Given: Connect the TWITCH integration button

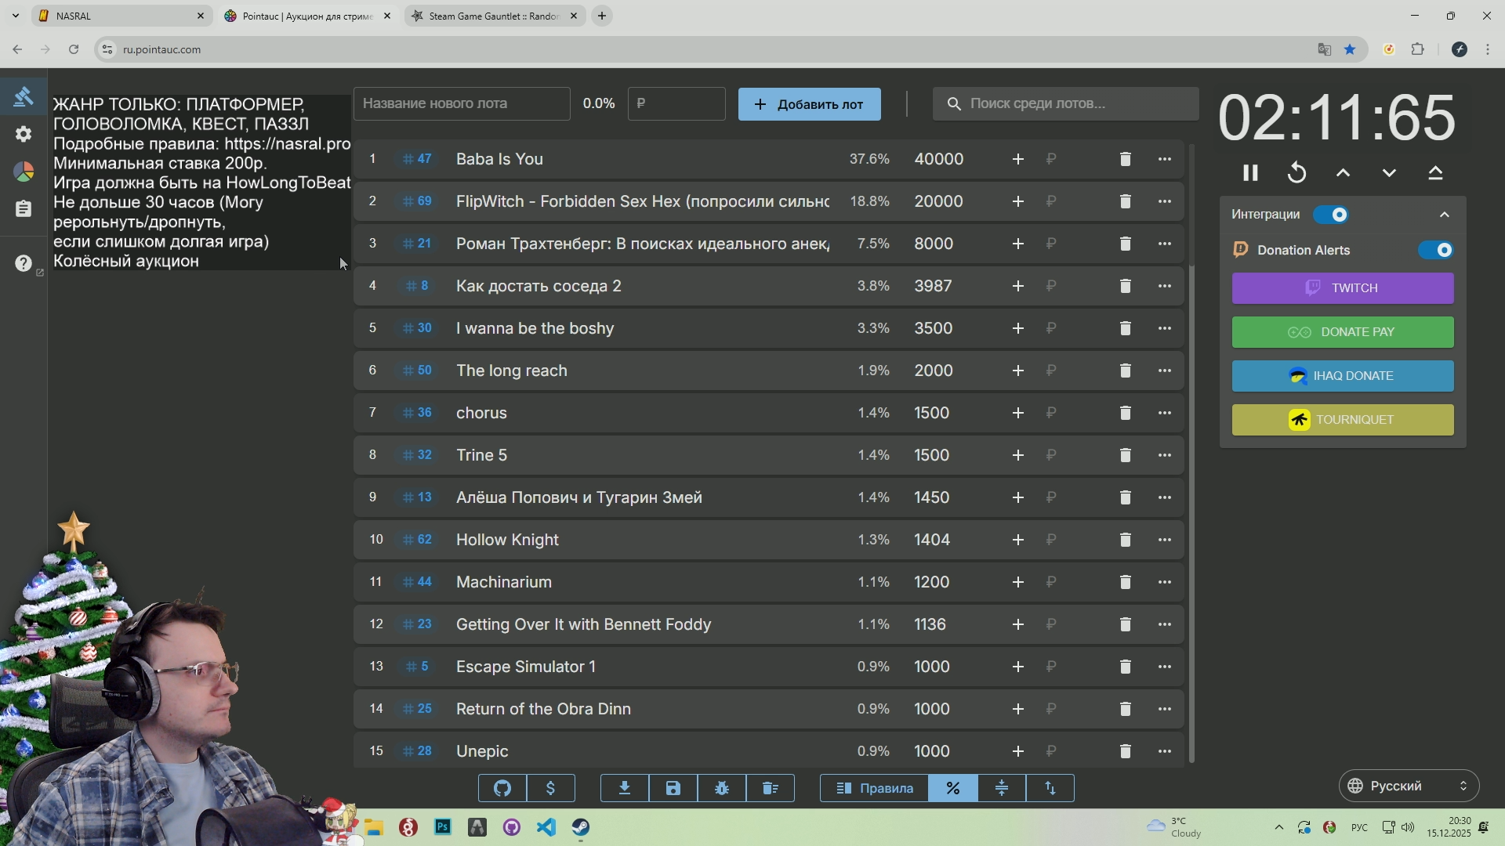Looking at the screenshot, I should click(x=1342, y=288).
